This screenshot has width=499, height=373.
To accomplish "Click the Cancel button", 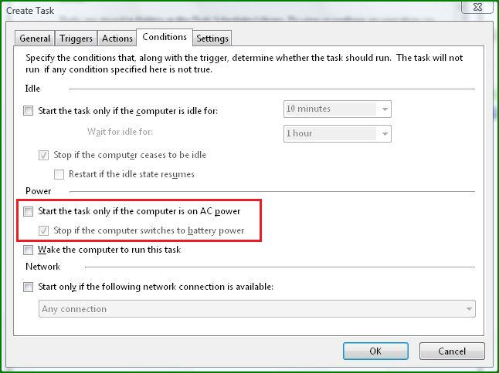I will click(x=452, y=351).
